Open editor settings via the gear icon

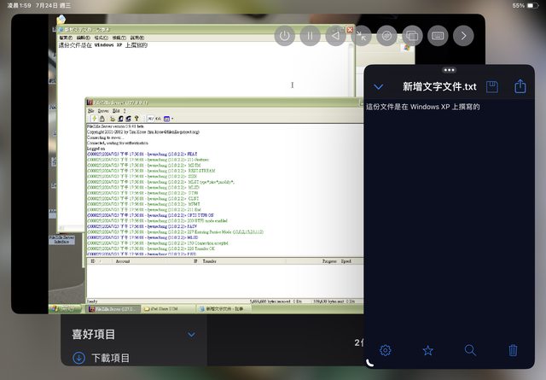[385, 350]
